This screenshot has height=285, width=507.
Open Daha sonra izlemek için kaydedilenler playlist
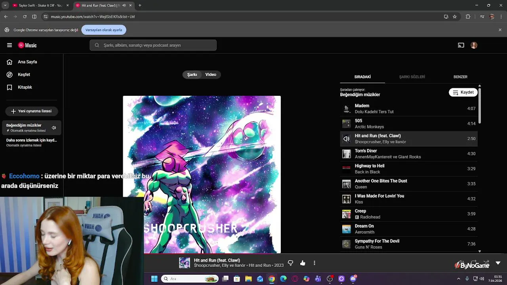click(x=32, y=142)
